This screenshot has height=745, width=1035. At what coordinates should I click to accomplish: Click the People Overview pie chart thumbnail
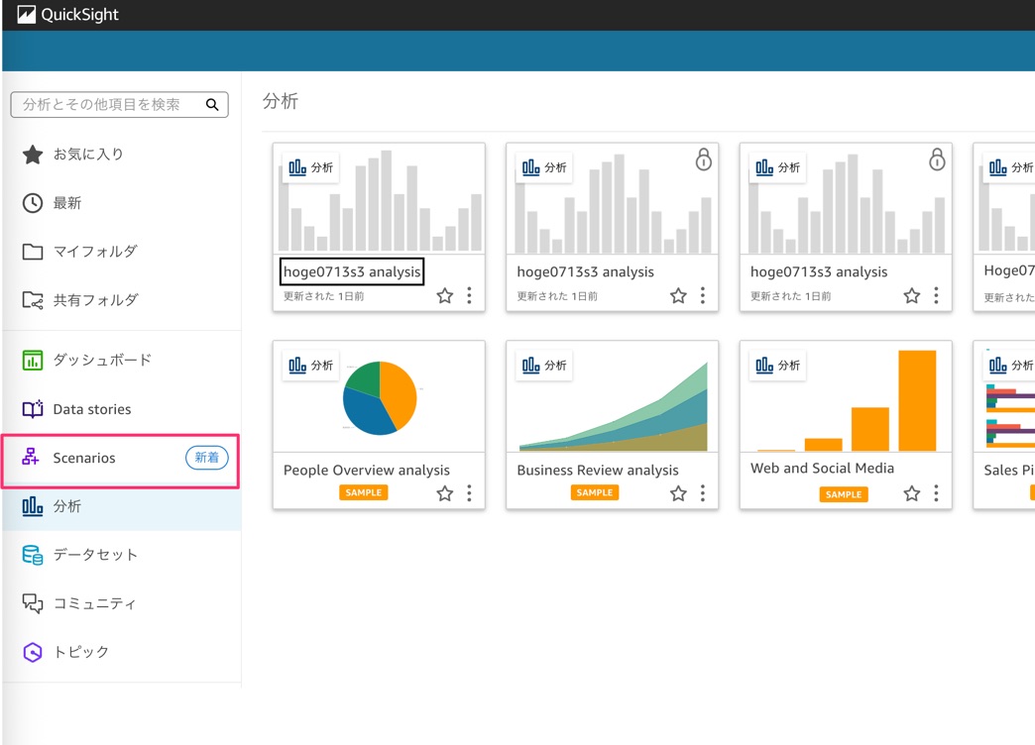(x=380, y=397)
